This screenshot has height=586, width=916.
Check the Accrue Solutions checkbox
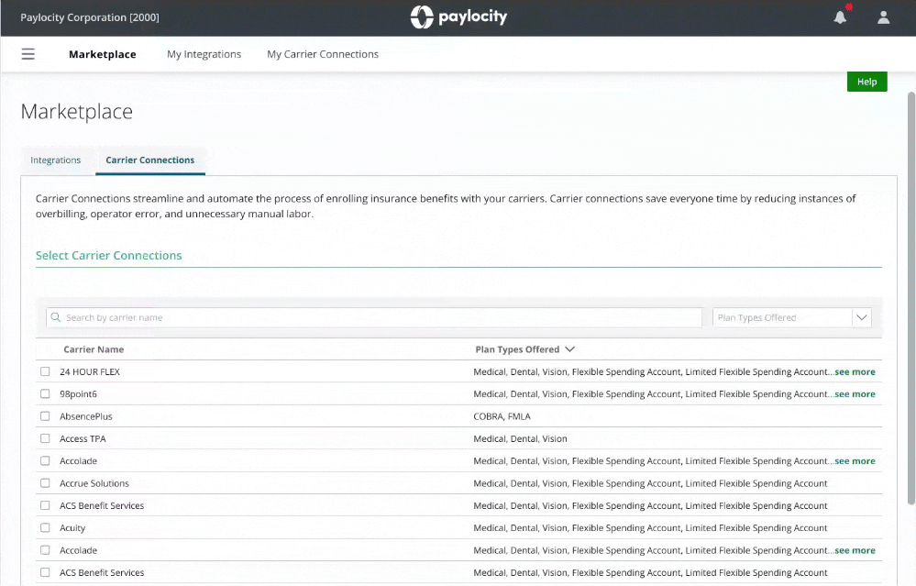pos(45,483)
